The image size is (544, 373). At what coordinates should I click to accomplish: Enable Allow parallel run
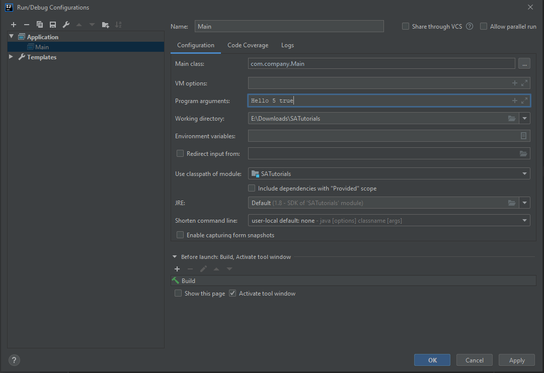click(484, 26)
